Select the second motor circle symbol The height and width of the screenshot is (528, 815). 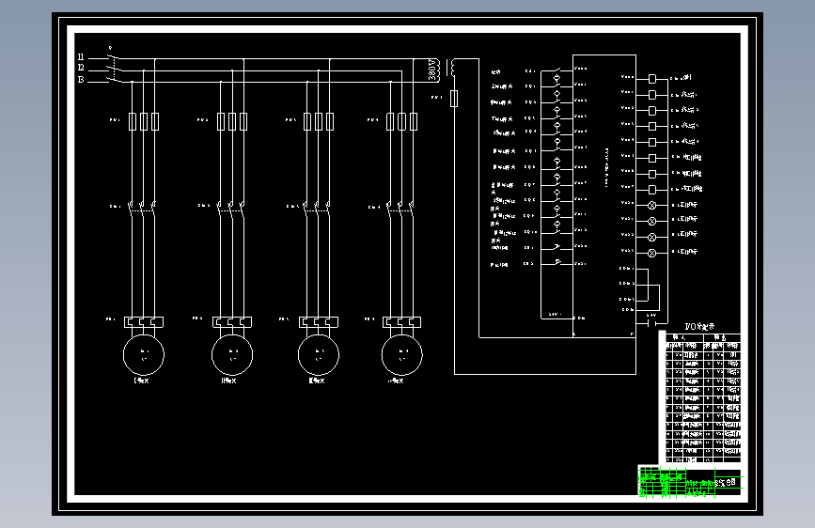232,355
